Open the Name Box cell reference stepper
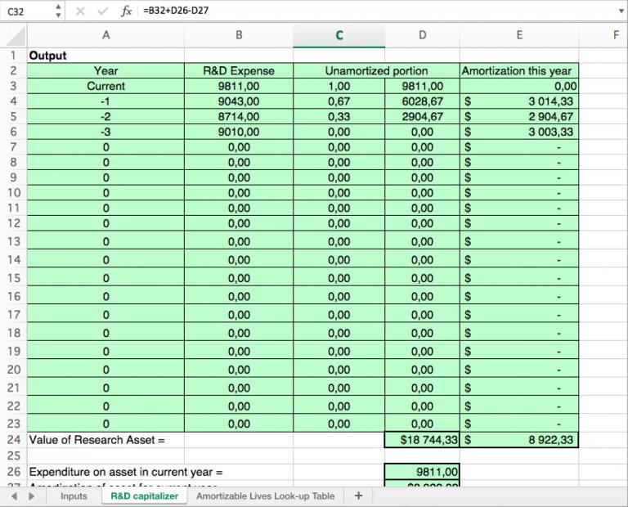628x507 pixels. click(x=58, y=11)
